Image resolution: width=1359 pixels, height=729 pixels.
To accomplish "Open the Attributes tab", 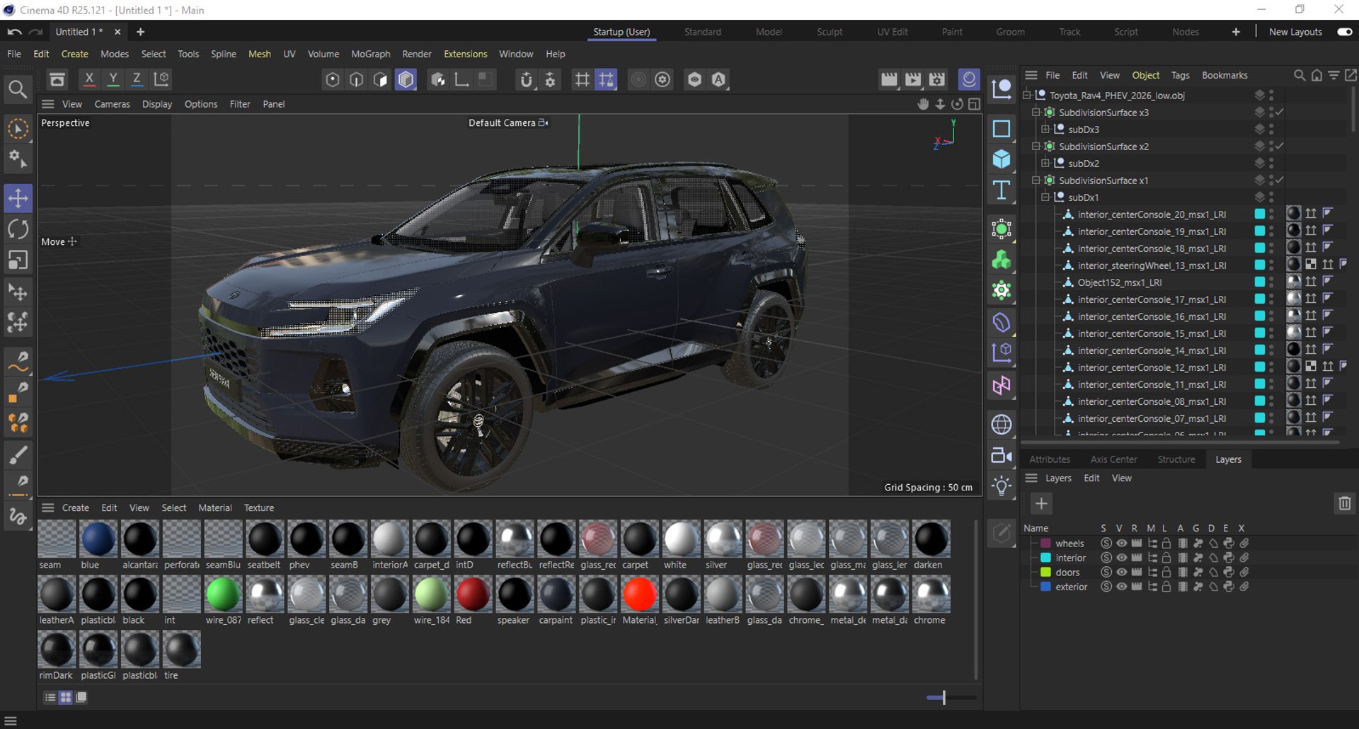I will coord(1050,459).
